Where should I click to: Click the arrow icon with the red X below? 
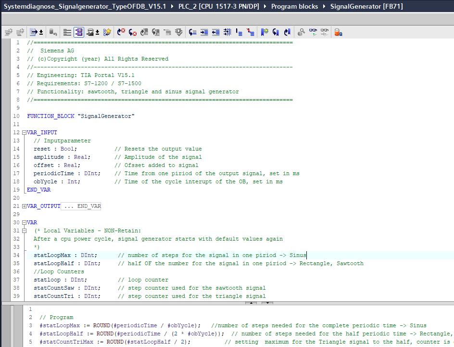pos(133,32)
